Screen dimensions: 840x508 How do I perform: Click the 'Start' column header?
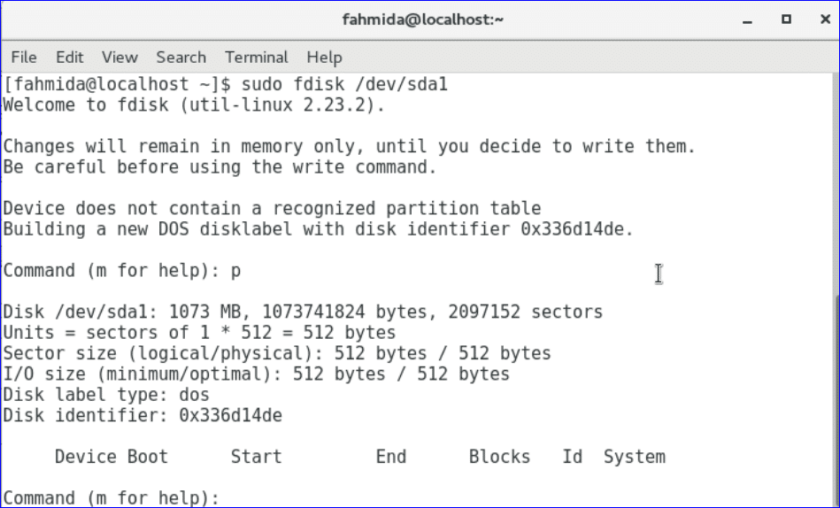click(256, 457)
